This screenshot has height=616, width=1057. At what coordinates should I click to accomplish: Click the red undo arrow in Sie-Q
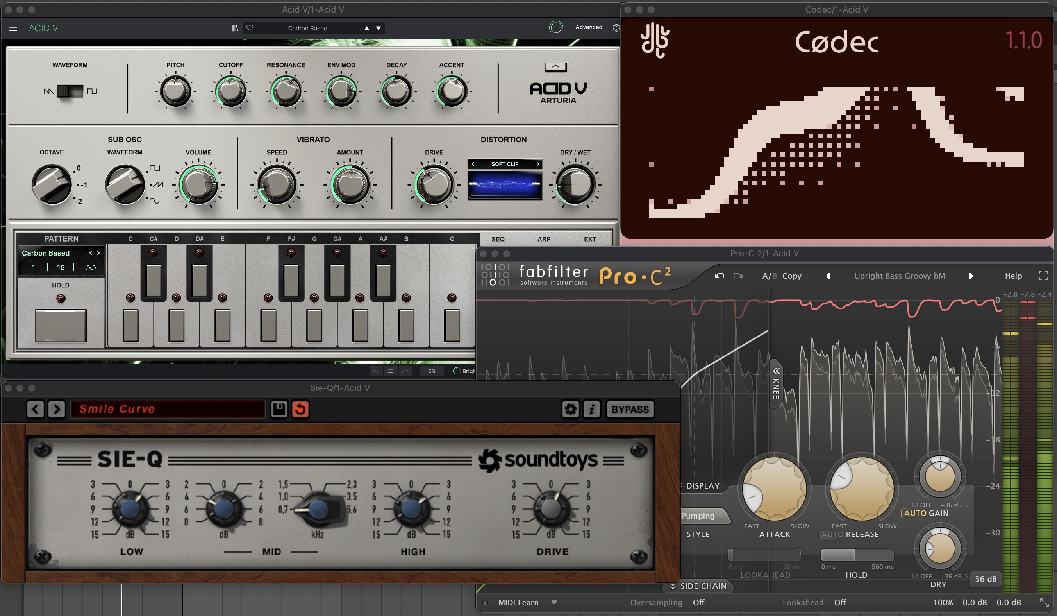coord(300,409)
